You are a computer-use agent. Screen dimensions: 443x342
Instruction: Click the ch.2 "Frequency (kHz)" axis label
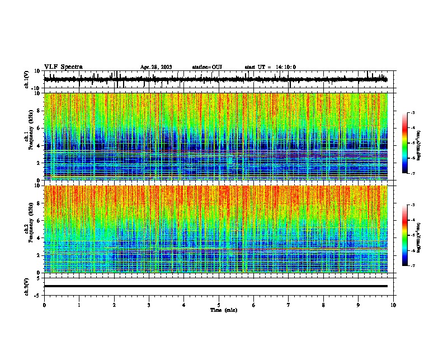31,222
